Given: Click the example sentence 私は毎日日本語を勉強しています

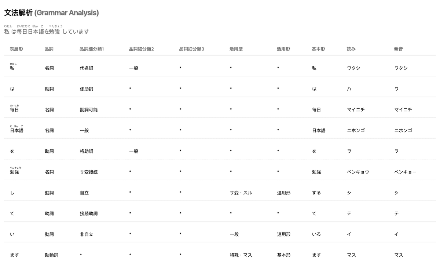Looking at the screenshot, I should coord(47,30).
